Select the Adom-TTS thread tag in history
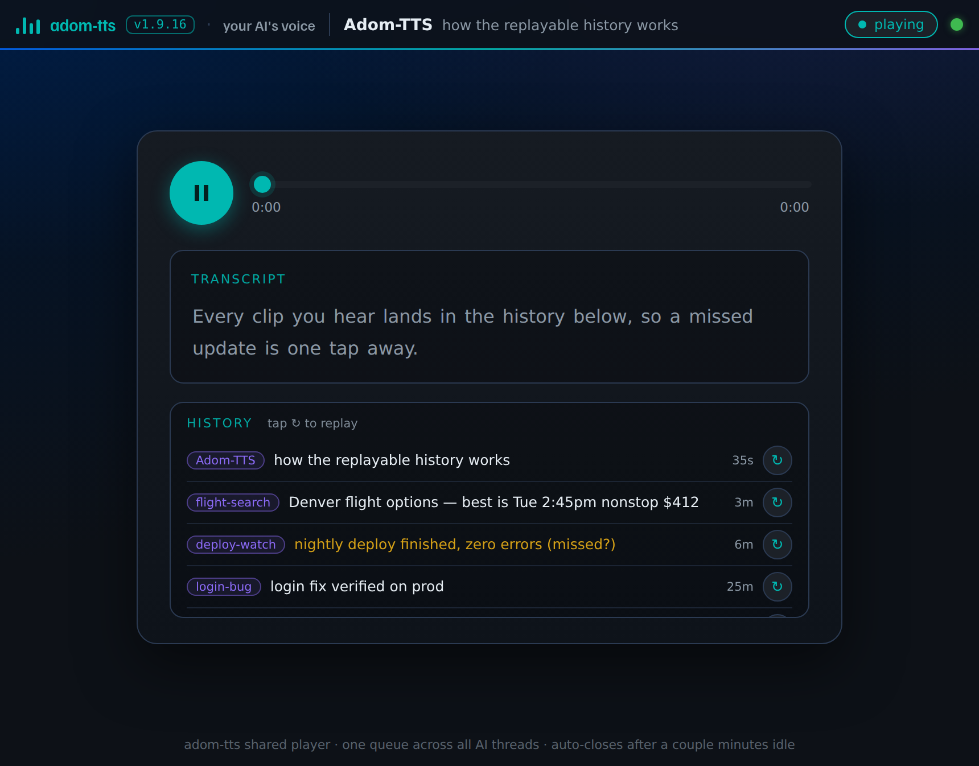The width and height of the screenshot is (979, 766). pyautogui.click(x=225, y=460)
